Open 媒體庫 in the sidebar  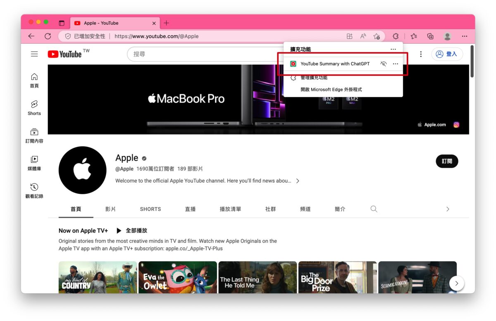[x=34, y=164]
